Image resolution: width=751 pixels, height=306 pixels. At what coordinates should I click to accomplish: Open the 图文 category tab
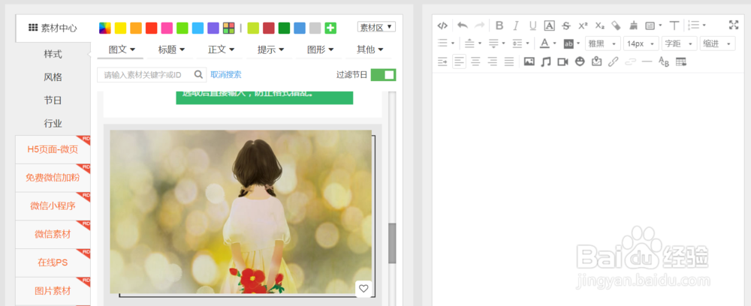click(x=122, y=49)
